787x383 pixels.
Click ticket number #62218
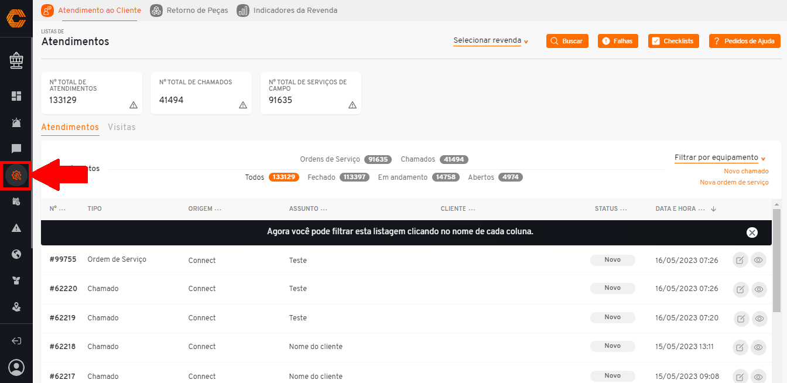(x=63, y=347)
